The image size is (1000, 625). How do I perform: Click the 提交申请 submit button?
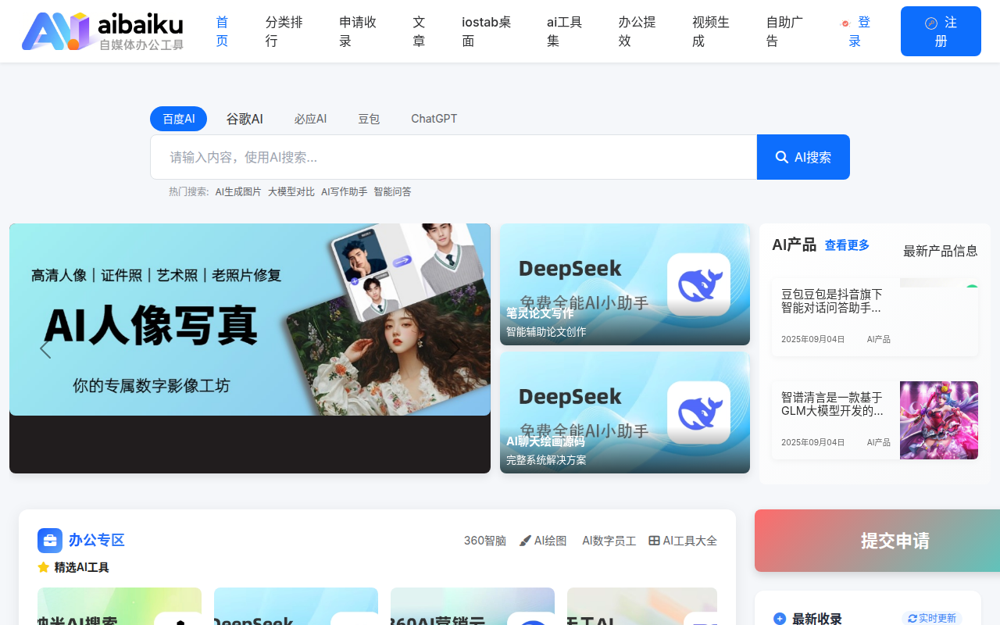point(877,541)
